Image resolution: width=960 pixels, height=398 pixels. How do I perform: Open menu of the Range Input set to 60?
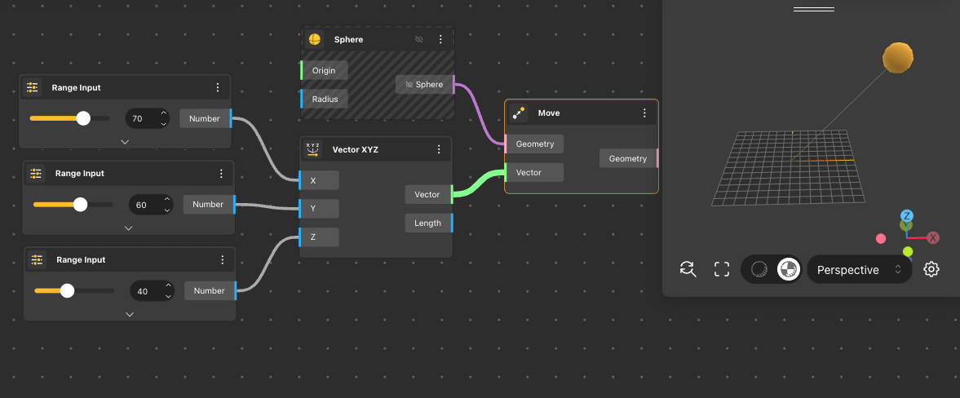[x=221, y=174]
